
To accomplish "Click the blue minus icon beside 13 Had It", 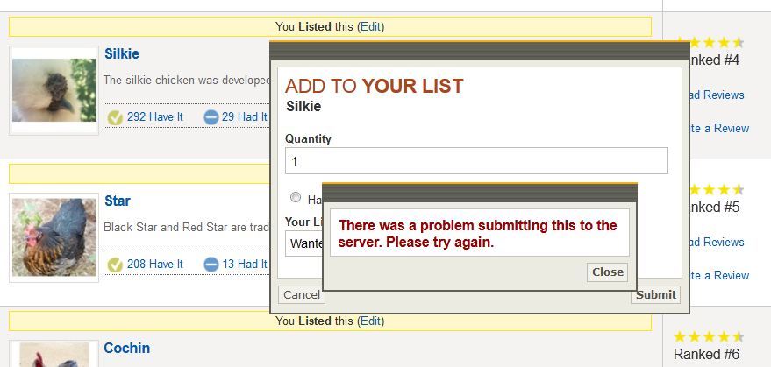I will 211,265.
